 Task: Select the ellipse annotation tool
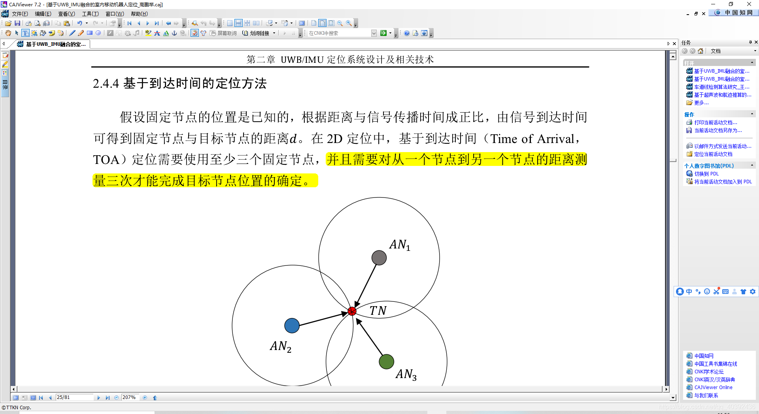point(98,33)
